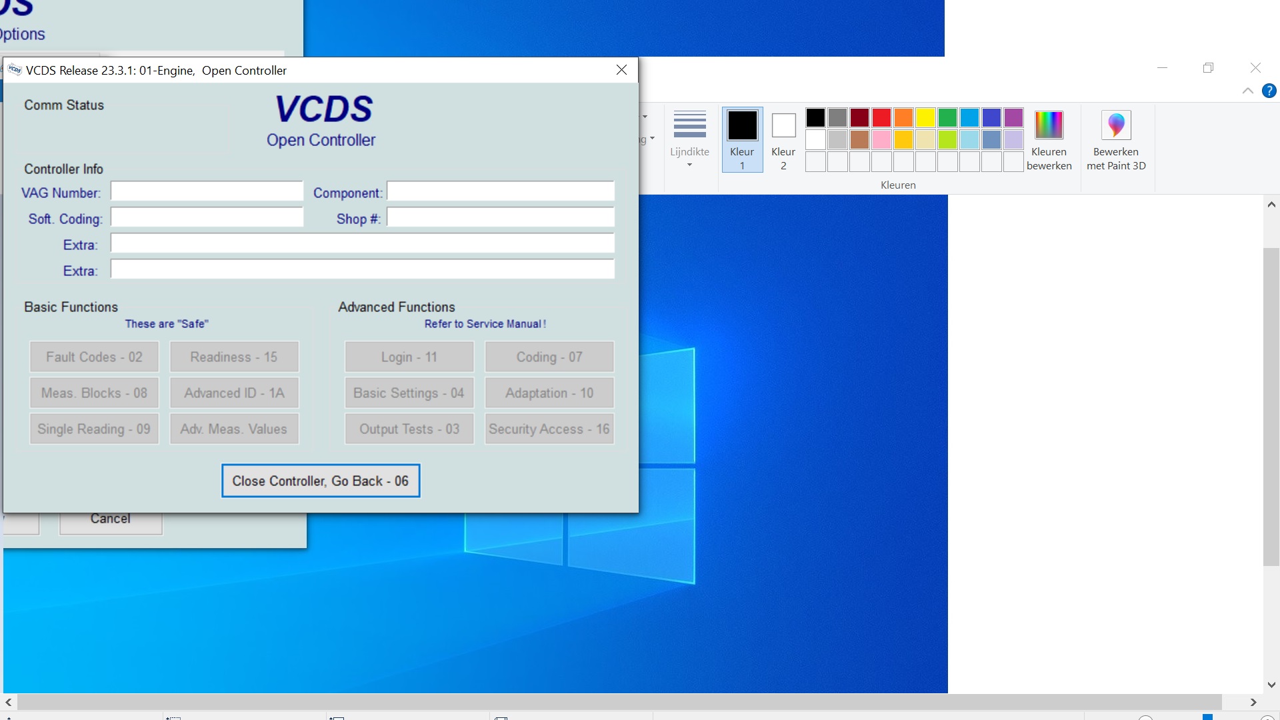Open Paint's blue help question mark icon
The height and width of the screenshot is (720, 1280).
pos(1269,91)
